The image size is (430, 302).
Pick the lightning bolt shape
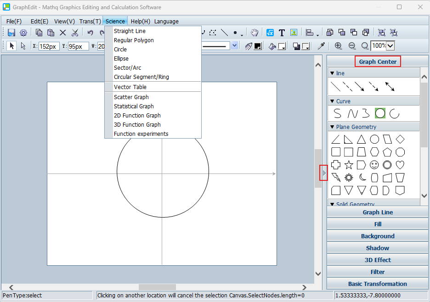(x=336, y=177)
